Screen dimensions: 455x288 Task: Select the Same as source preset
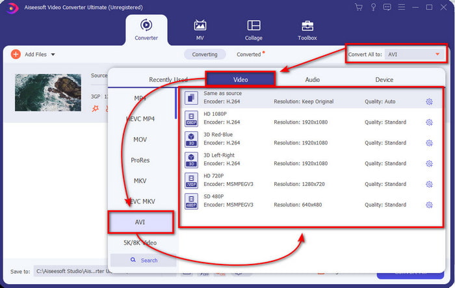pyautogui.click(x=311, y=98)
